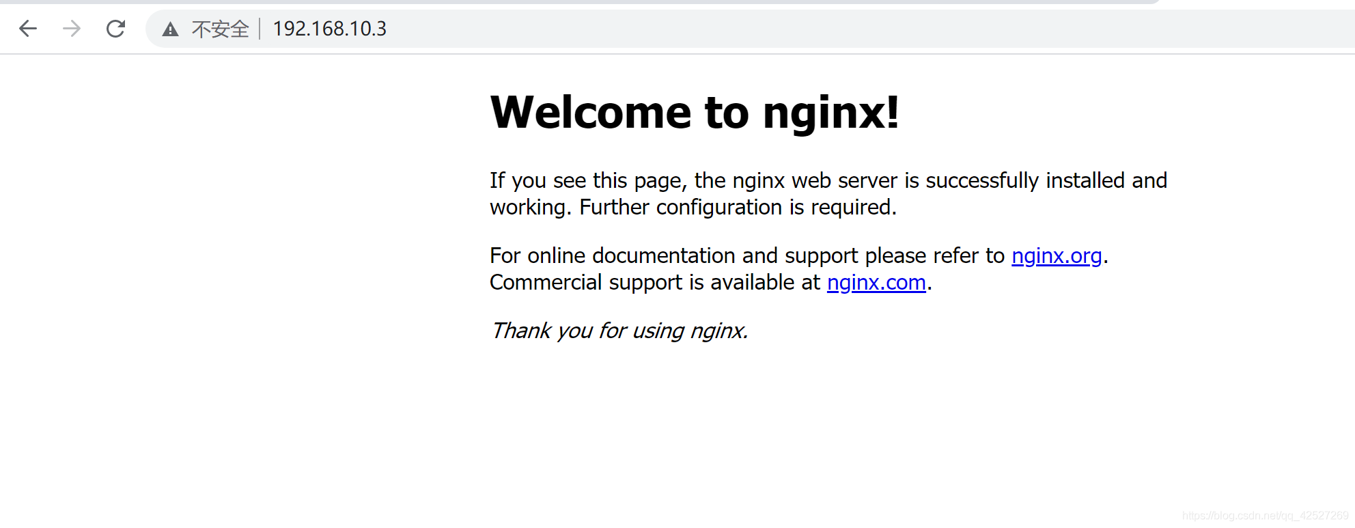This screenshot has height=528, width=1355.
Task: Reload the page with the refresh icon
Action: point(115,29)
